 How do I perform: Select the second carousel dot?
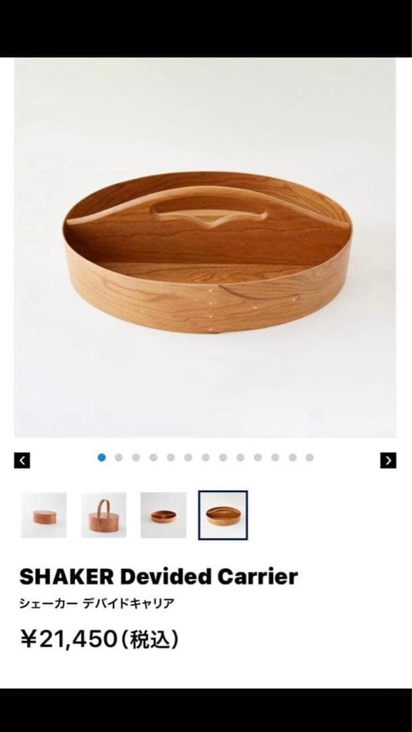pos(119,457)
